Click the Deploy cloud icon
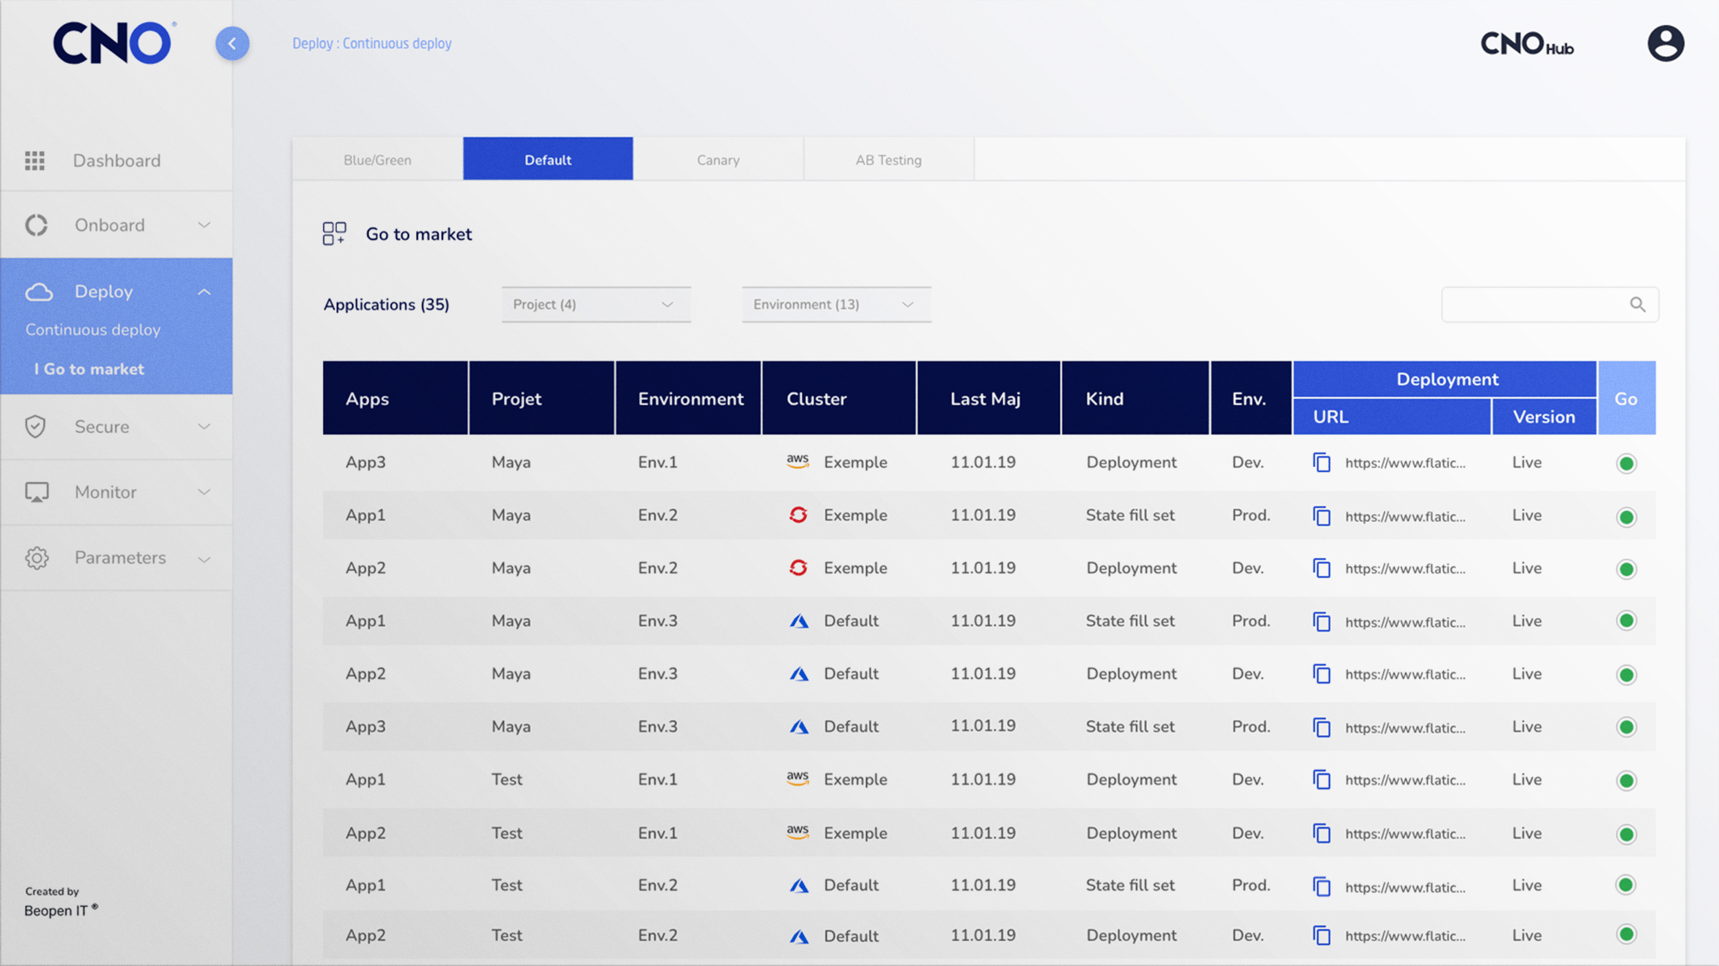 click(39, 292)
